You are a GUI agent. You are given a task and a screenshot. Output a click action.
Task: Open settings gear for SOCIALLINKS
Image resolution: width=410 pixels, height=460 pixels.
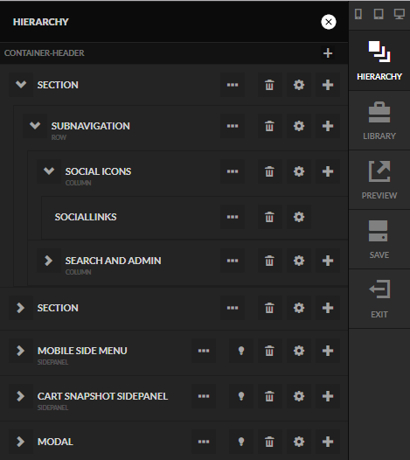299,217
